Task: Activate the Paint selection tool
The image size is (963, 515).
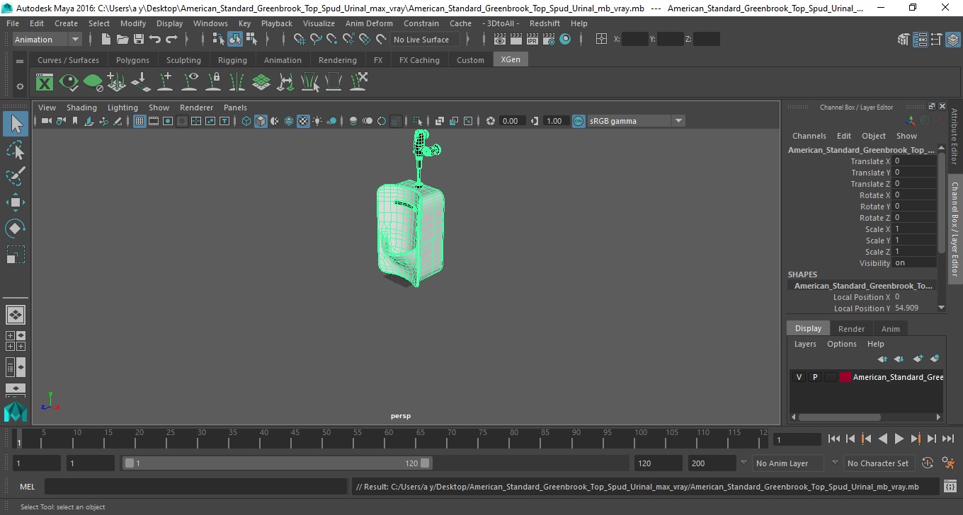Action: pos(16,176)
